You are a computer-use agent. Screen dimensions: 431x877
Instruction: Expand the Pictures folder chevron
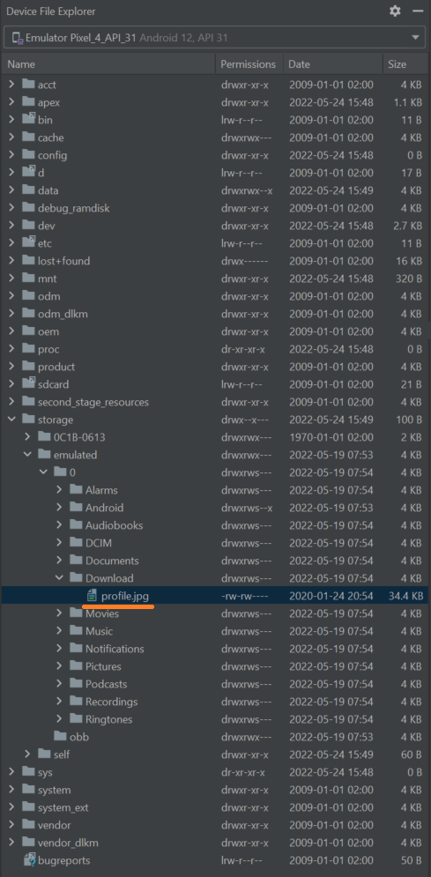(x=59, y=666)
